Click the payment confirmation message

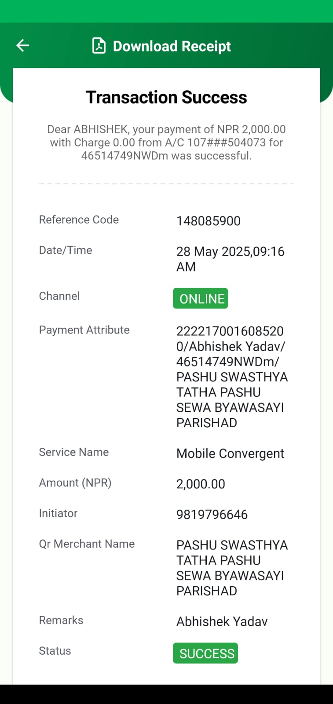coord(166,143)
